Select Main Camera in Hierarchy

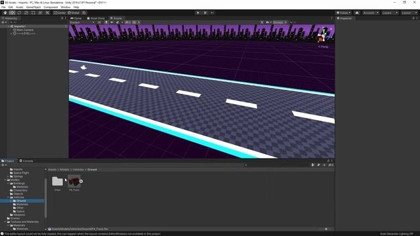click(25, 30)
